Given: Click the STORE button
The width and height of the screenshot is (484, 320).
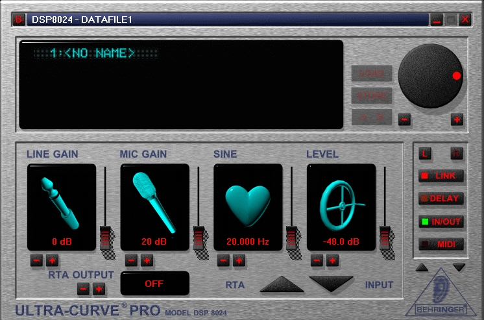Looking at the screenshot, I should [372, 95].
